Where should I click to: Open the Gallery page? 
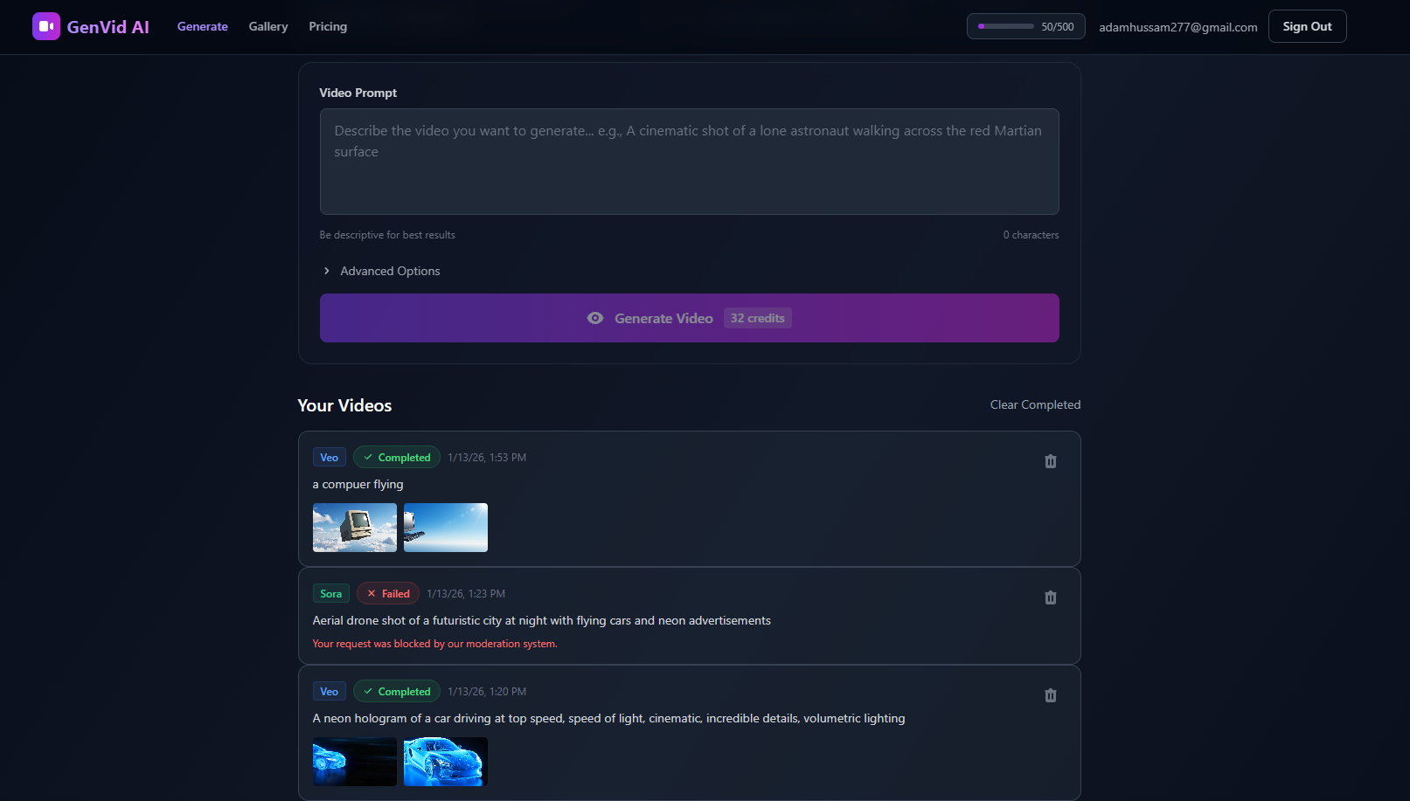click(x=267, y=26)
